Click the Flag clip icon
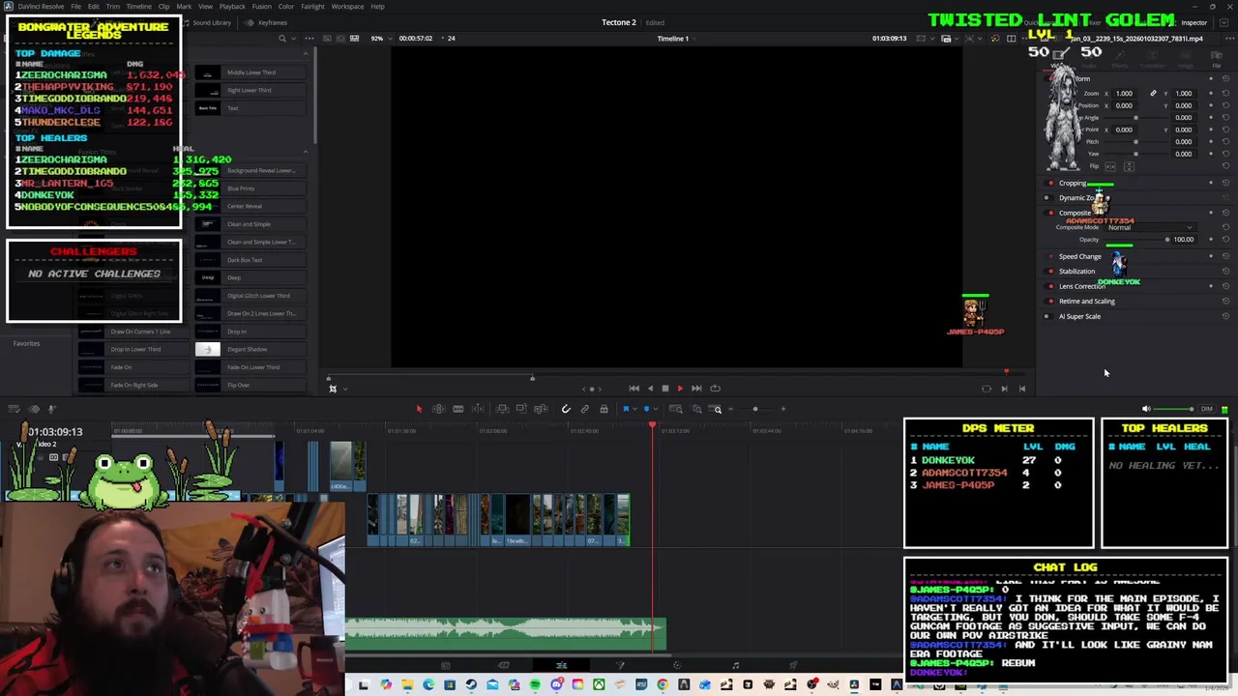 tap(626, 409)
